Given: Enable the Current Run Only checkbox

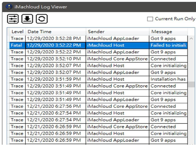Looking at the screenshot, I should click(150, 19).
